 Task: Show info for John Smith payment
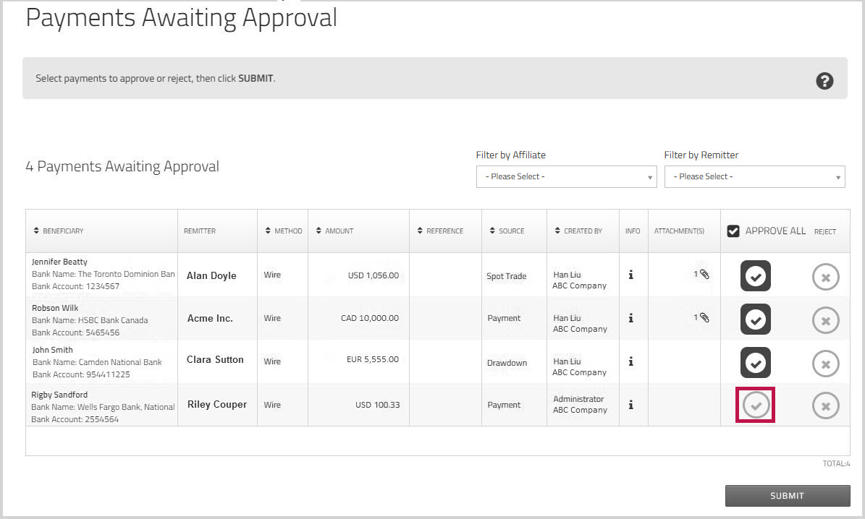click(631, 361)
